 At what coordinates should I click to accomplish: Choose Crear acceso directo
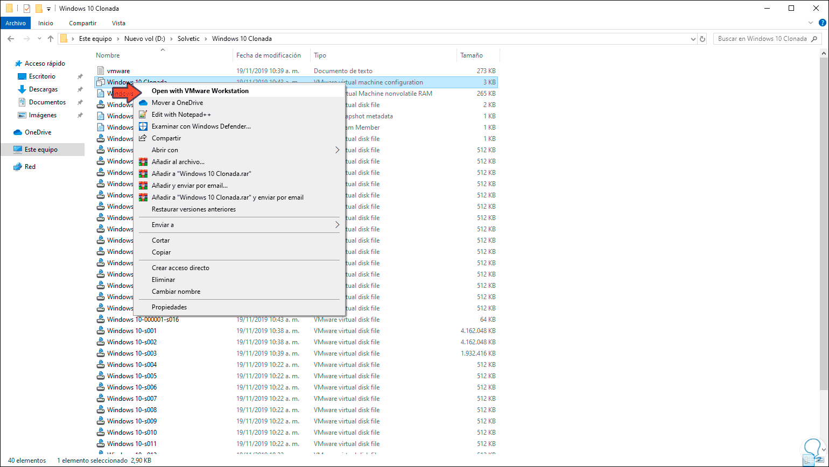(239, 268)
